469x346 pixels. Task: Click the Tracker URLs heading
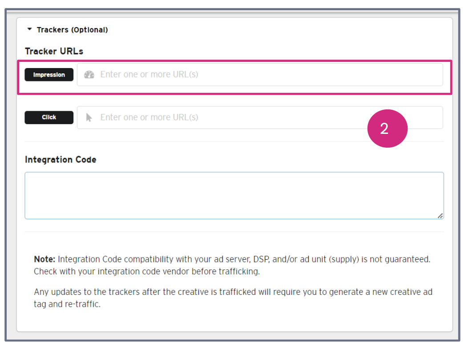click(x=54, y=51)
